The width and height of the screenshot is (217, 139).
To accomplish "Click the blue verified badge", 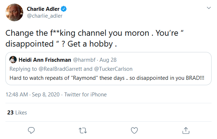I will (64, 9).
